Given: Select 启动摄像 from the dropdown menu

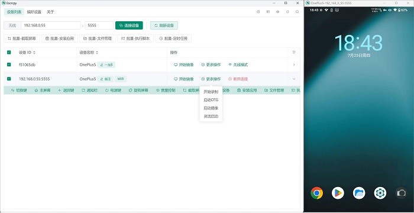Looking at the screenshot, I should tap(211, 108).
